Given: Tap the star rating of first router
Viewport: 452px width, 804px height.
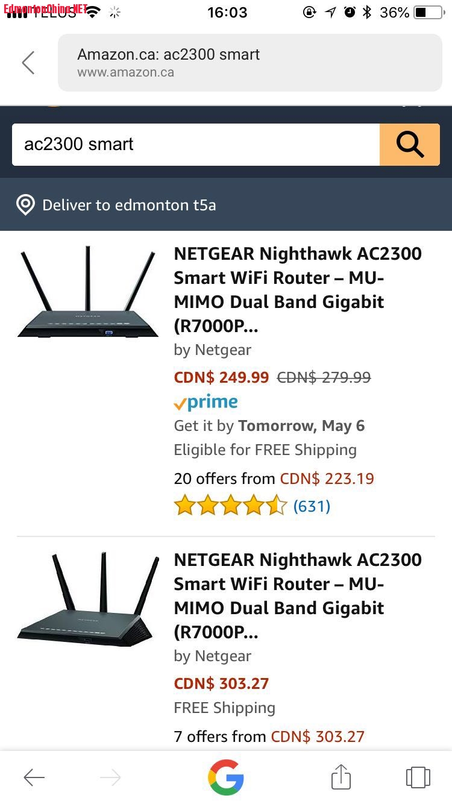Looking at the screenshot, I should click(x=230, y=506).
